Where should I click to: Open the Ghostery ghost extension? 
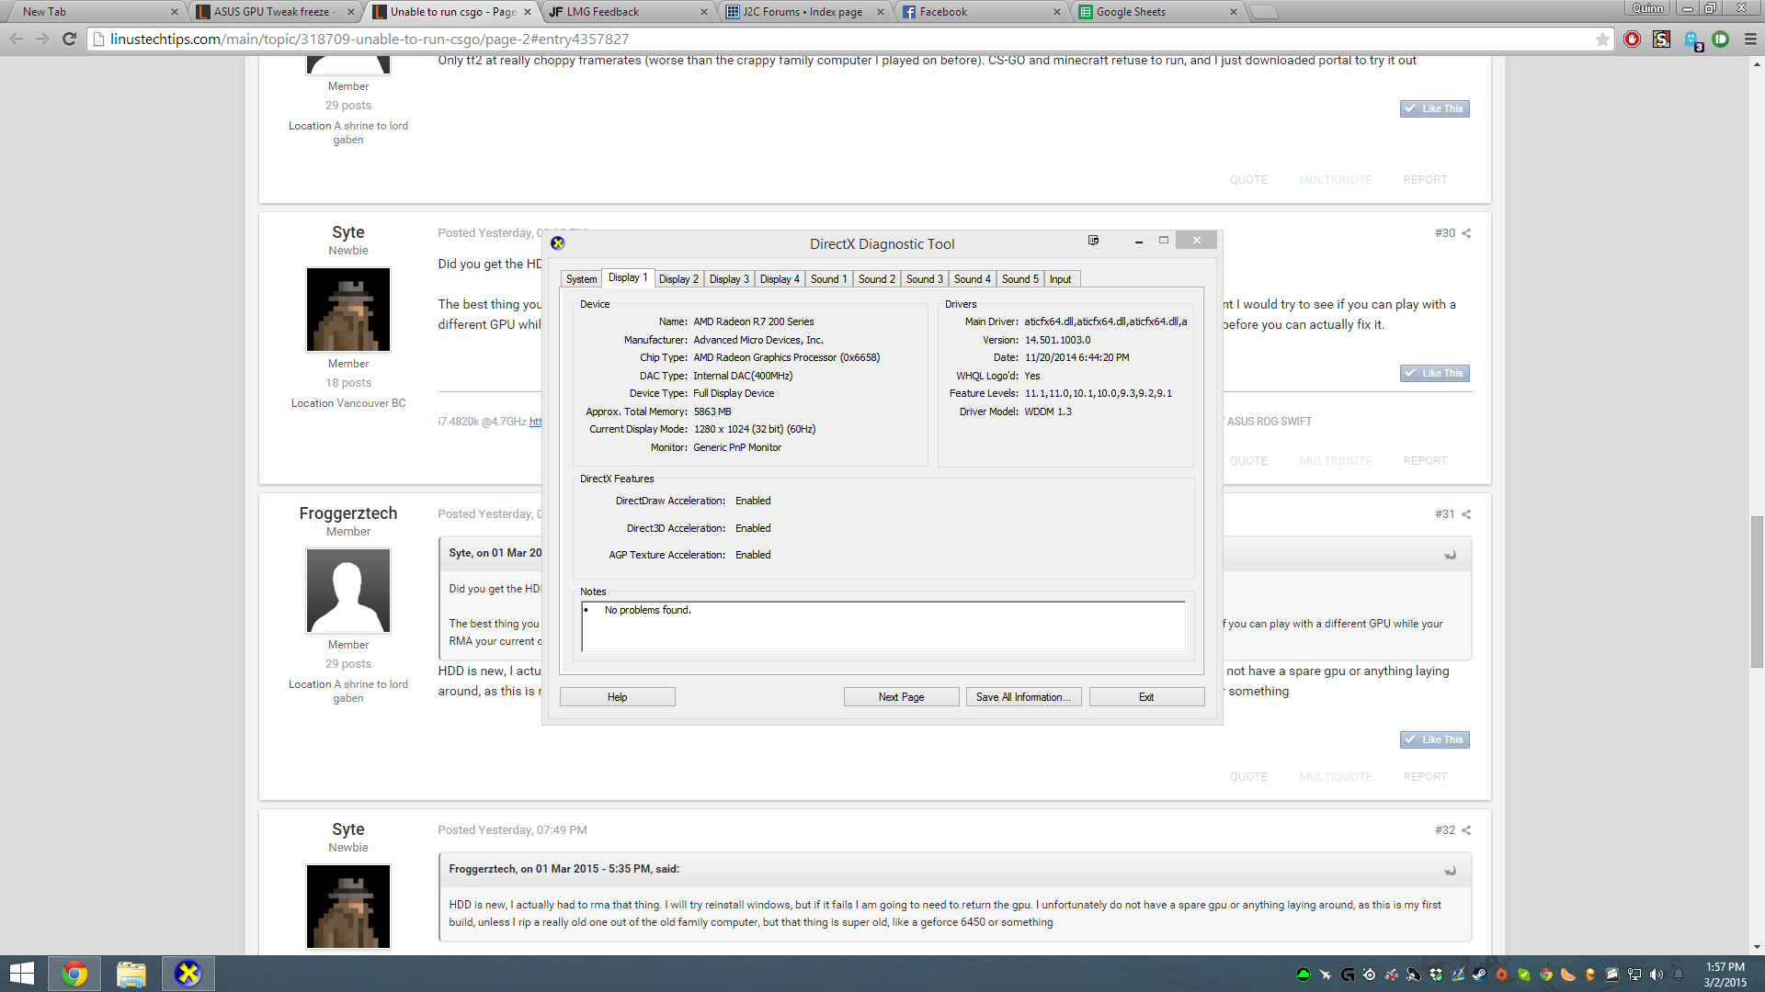[x=1692, y=39]
